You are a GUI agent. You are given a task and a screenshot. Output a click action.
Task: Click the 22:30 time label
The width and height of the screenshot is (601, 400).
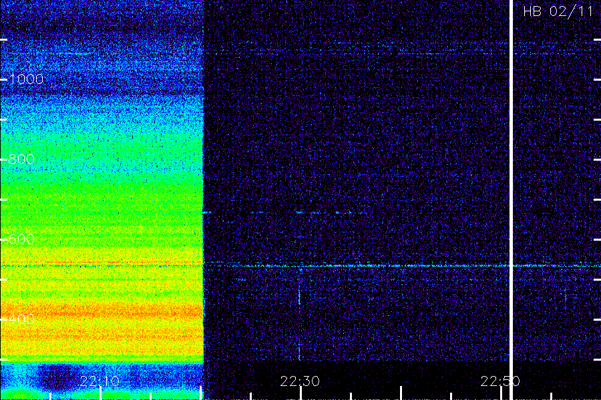pos(300,381)
